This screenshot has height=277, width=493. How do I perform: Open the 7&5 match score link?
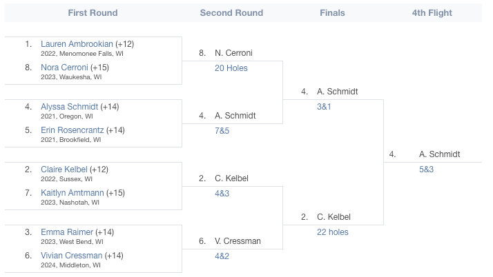tap(222, 131)
